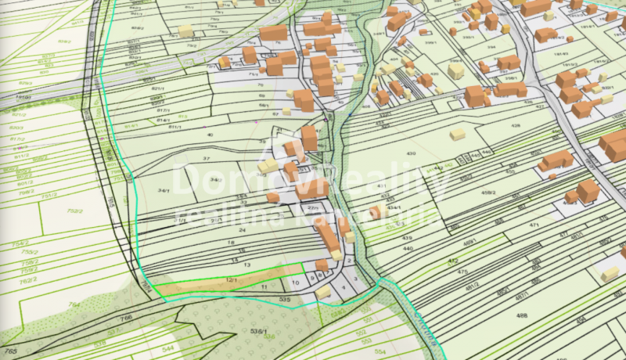This screenshot has height=360, width=626.
Task: Select parcel 13 above the highlighted plot
Action: [246, 266]
